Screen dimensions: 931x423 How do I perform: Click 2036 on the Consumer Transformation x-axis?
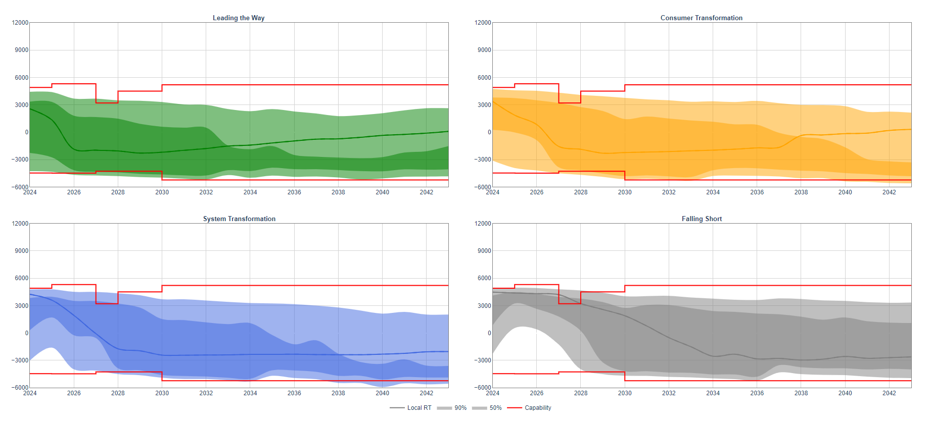(x=757, y=192)
